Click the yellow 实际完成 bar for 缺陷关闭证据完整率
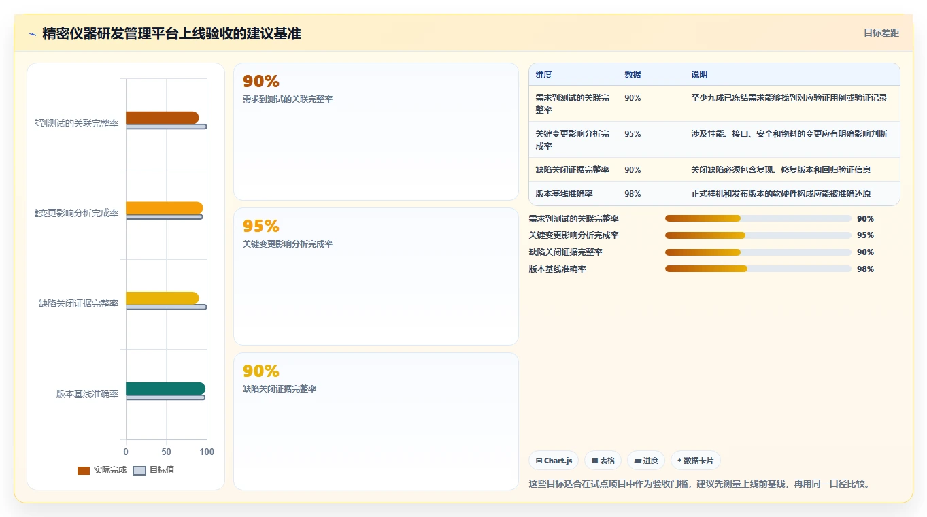 (x=162, y=298)
